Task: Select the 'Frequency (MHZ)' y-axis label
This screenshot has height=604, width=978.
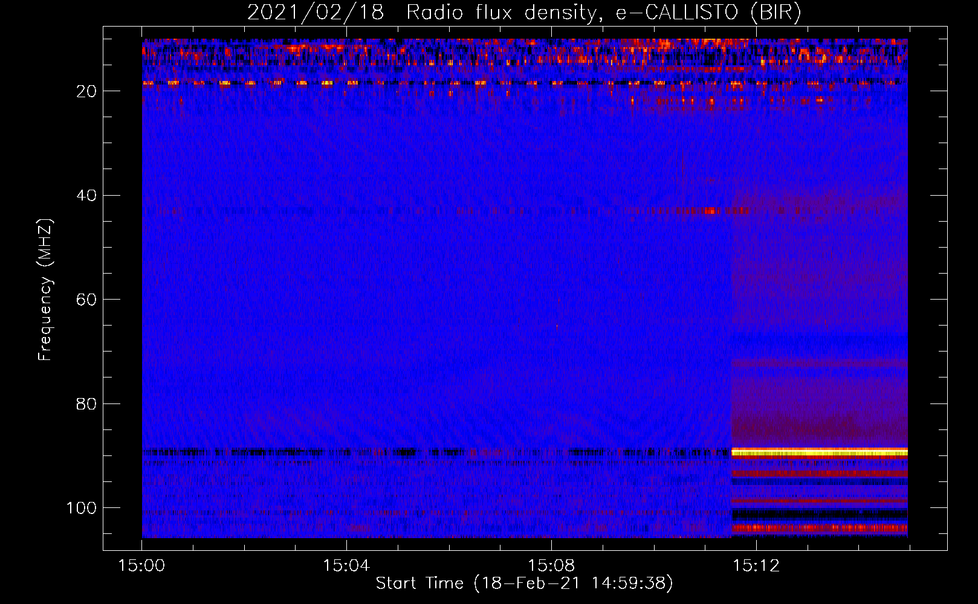Action: click(x=45, y=290)
